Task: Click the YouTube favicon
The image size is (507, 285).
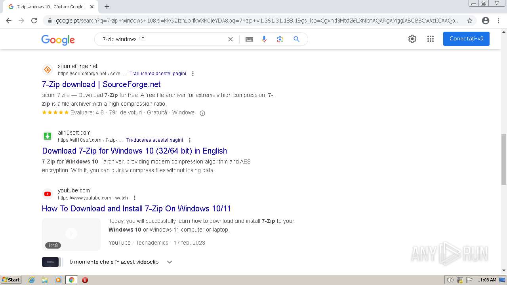Action: coord(48,194)
